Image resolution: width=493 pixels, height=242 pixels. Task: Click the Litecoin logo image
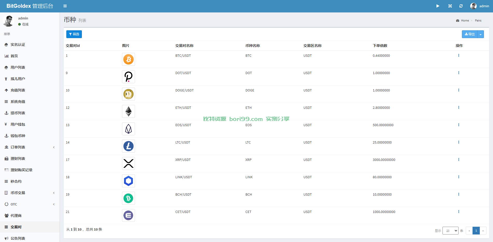128,146
